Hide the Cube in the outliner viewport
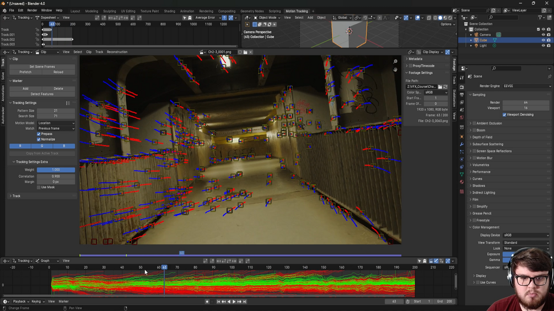This screenshot has height=311, width=554. (543, 40)
